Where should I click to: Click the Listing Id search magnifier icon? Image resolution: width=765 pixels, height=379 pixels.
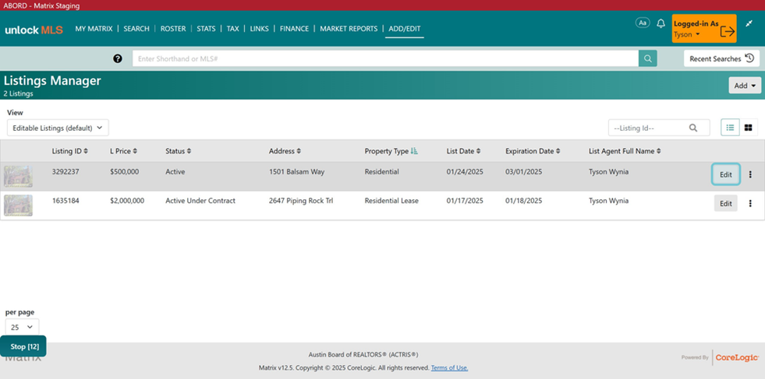(692, 128)
